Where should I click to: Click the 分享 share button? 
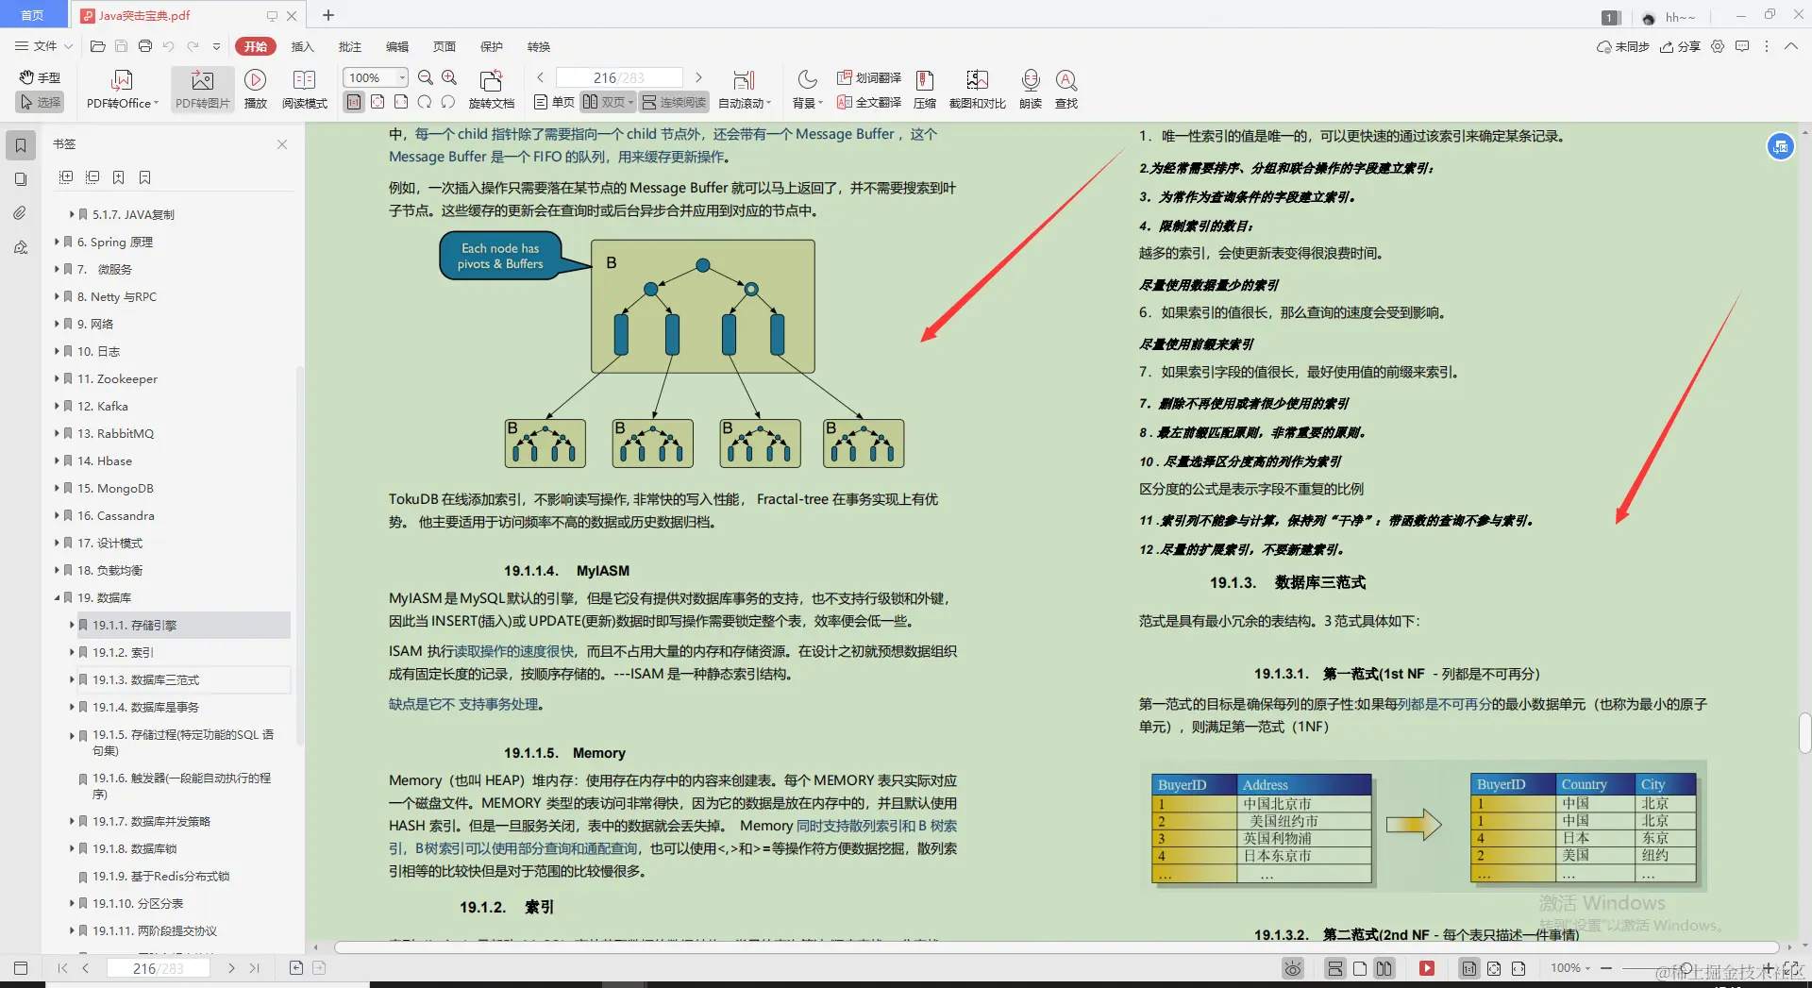coord(1679,46)
